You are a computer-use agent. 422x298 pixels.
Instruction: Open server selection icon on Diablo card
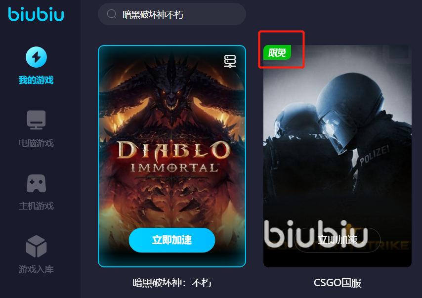coord(230,61)
